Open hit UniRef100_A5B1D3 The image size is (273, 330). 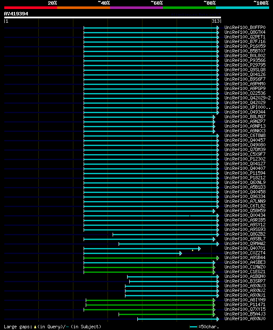[x=245, y=187]
